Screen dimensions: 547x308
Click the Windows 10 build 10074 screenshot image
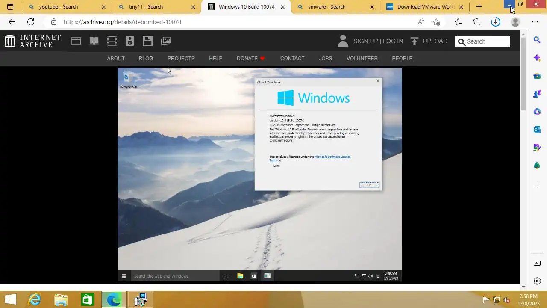(260, 175)
